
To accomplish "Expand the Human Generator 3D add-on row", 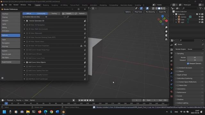I will click(x=24, y=21).
